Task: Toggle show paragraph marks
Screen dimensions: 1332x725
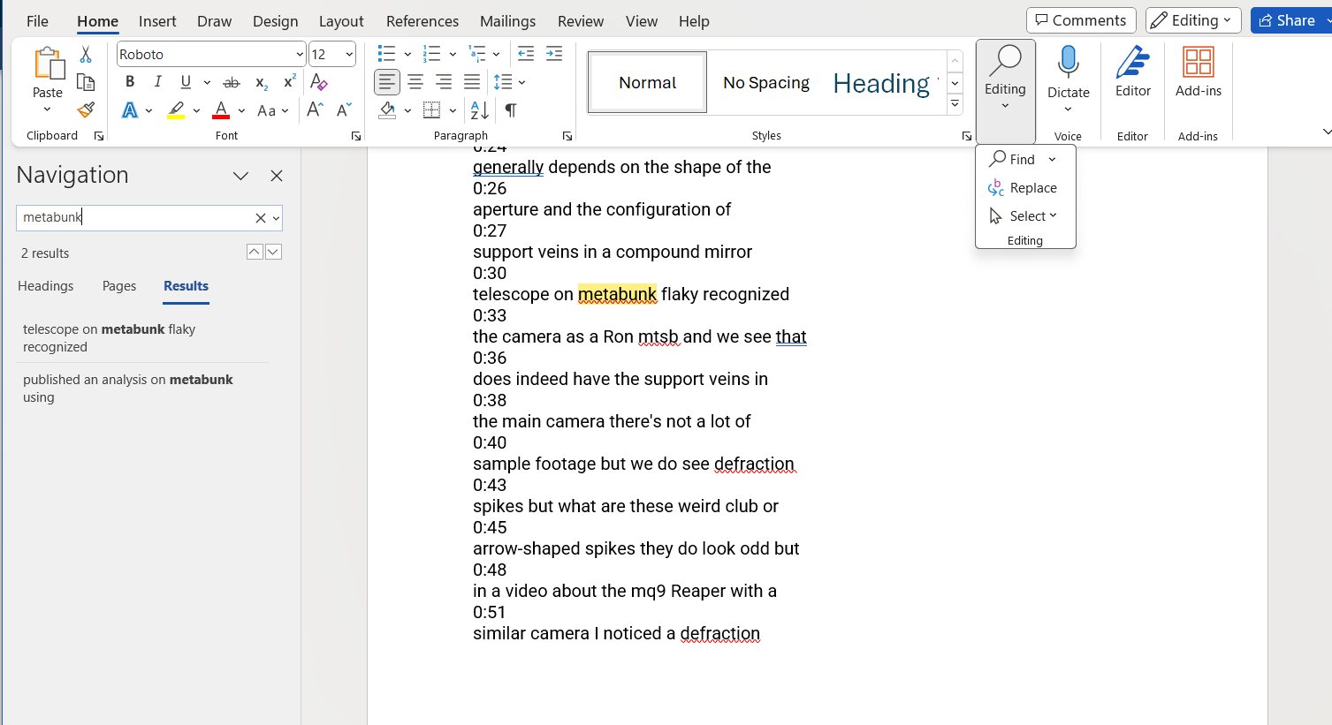Action: click(511, 110)
